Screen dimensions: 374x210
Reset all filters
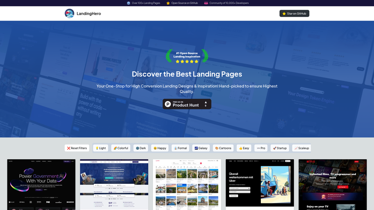tap(77, 148)
